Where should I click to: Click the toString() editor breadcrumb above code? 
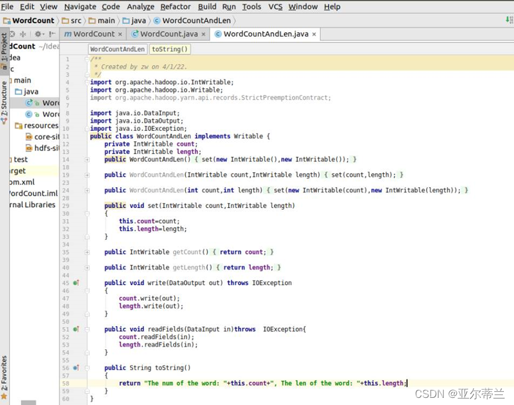click(170, 49)
